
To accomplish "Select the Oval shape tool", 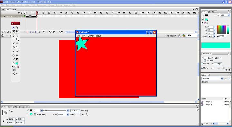I will point(17,39).
